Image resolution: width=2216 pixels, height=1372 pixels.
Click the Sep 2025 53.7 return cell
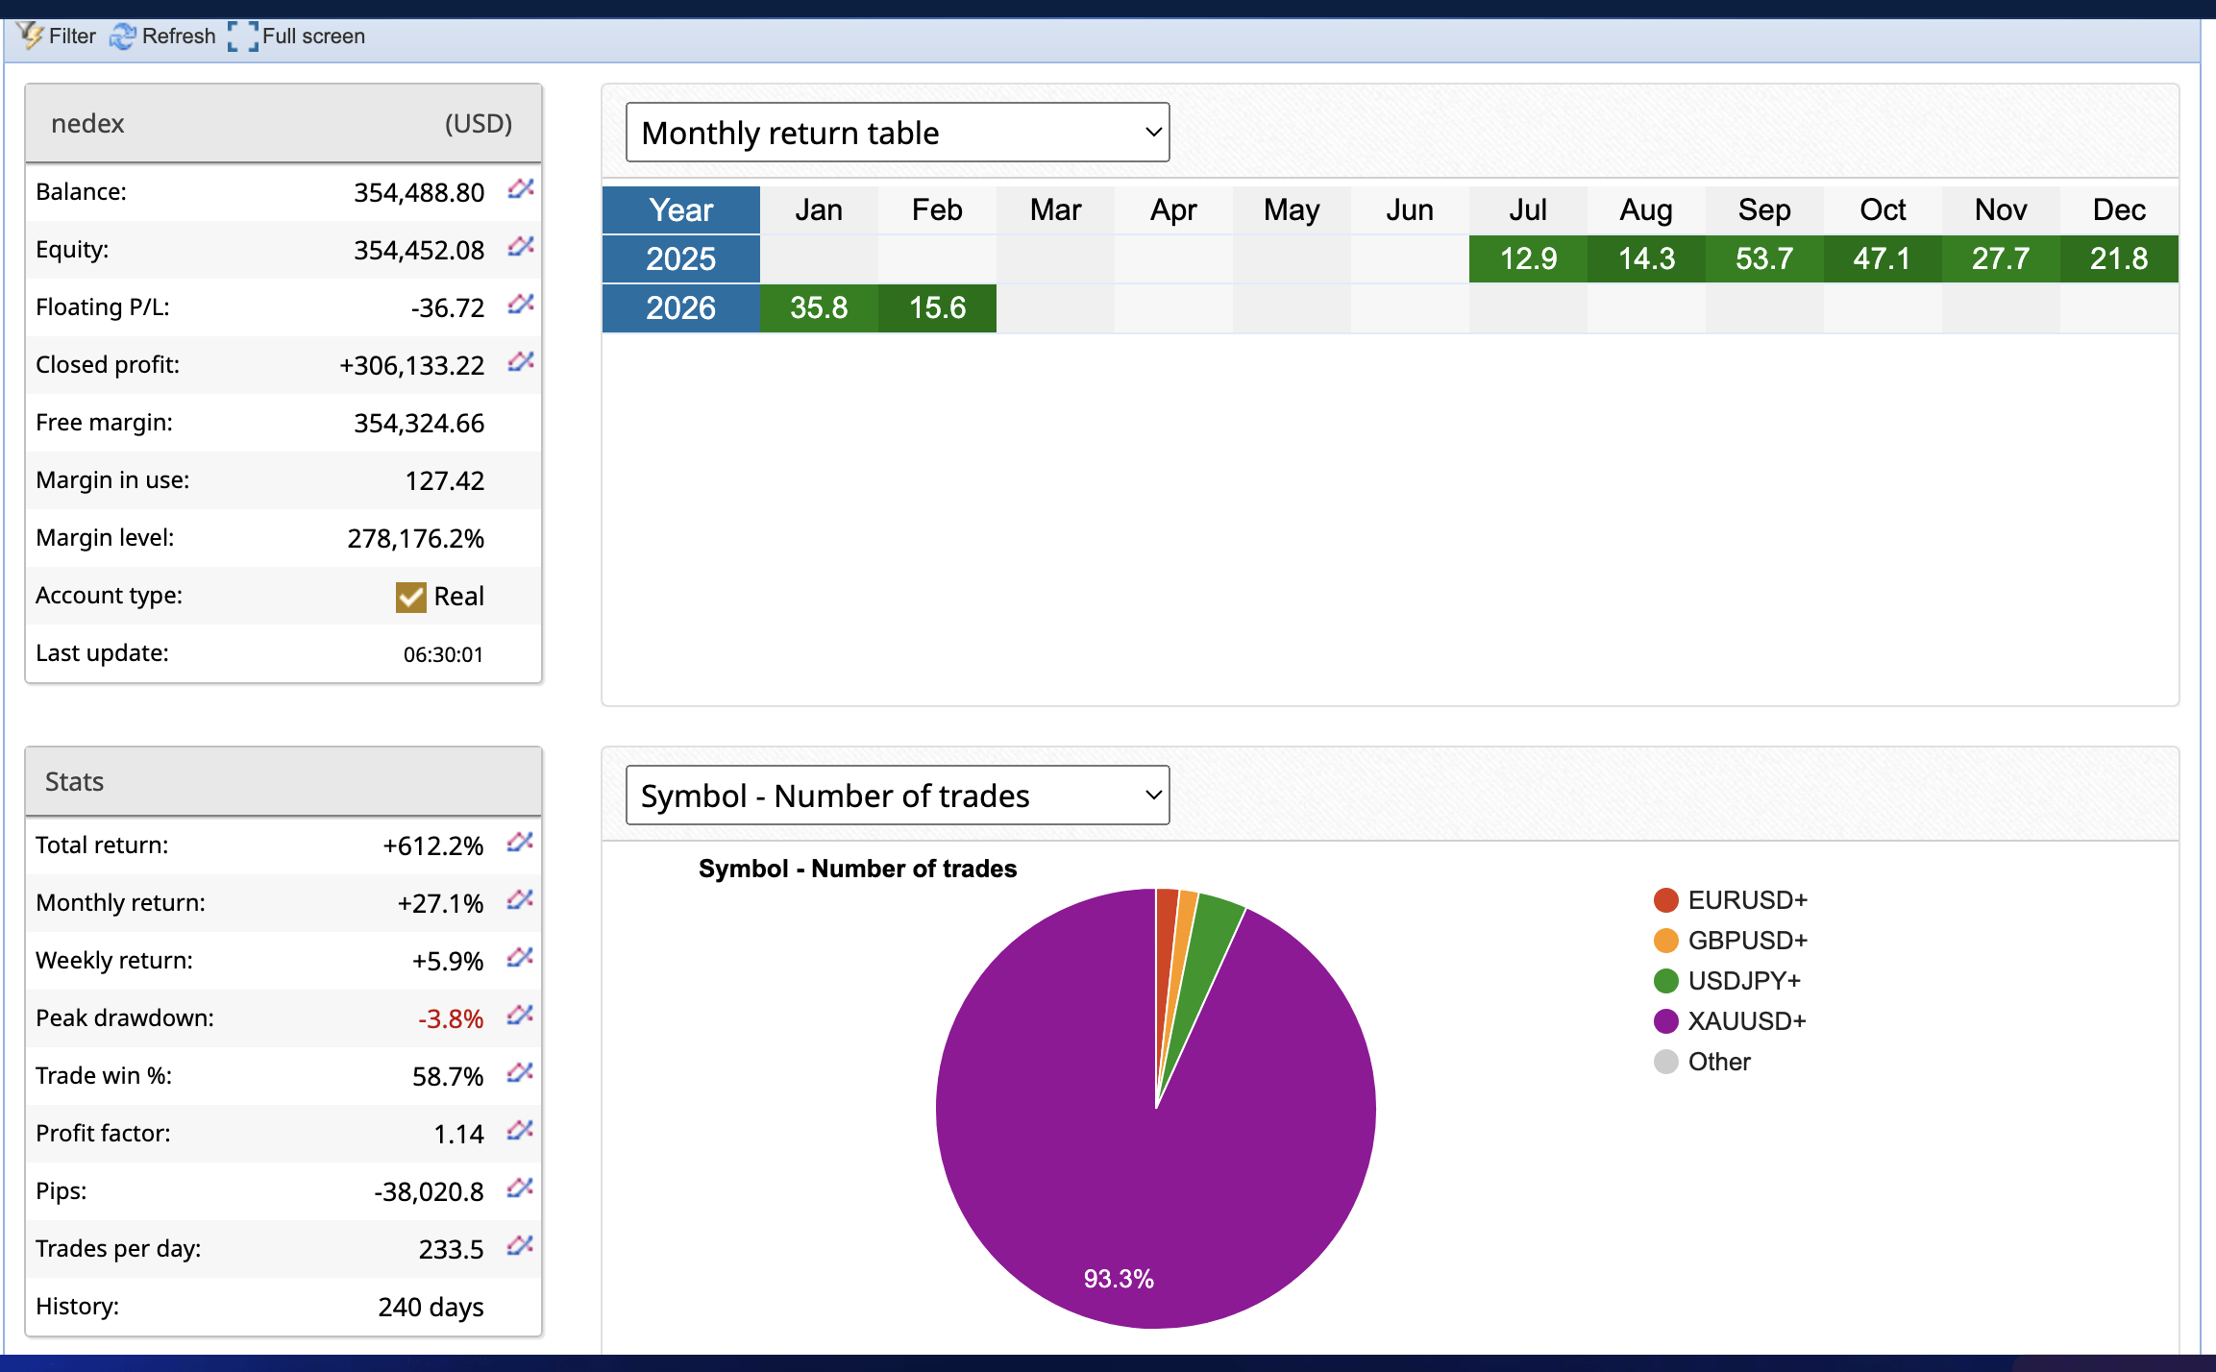(1763, 259)
